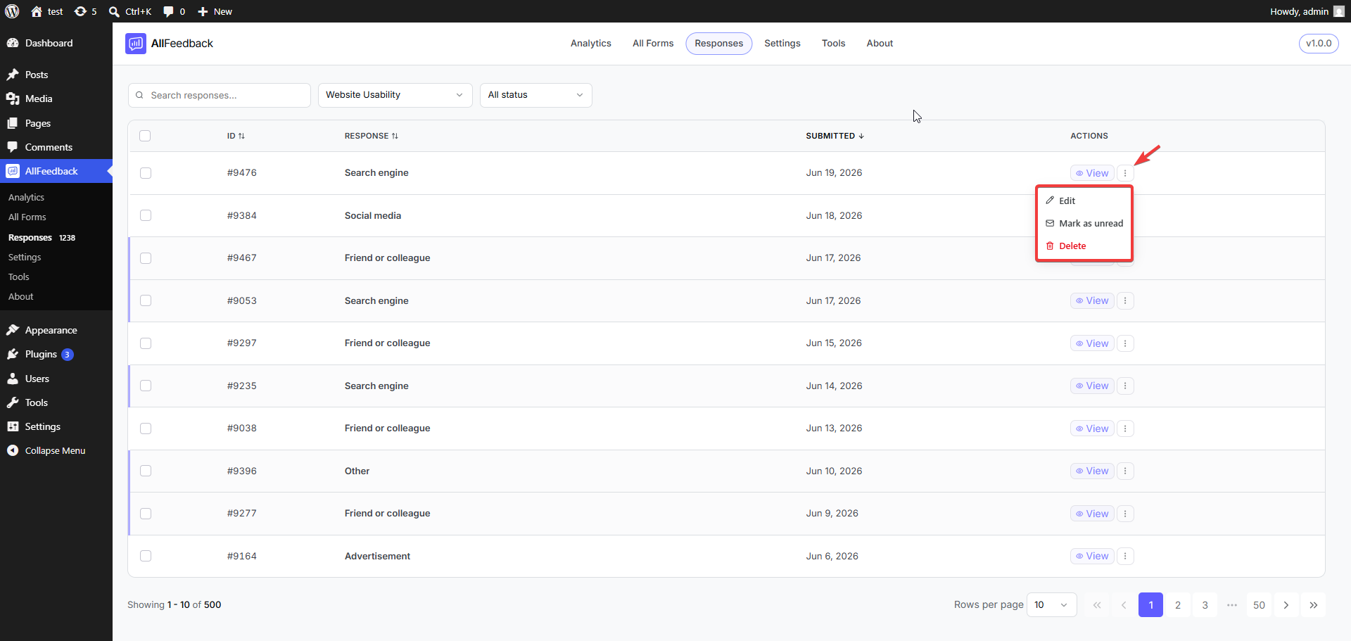
Task: Open Ctrl+K search in admin bar
Action: [x=130, y=11]
